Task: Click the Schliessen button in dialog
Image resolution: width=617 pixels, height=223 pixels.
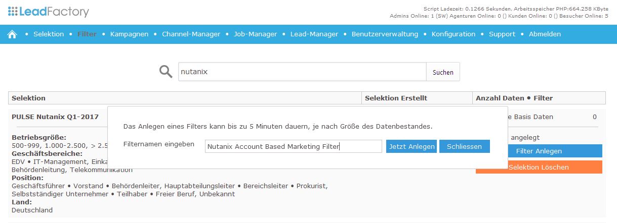Action: click(x=465, y=146)
